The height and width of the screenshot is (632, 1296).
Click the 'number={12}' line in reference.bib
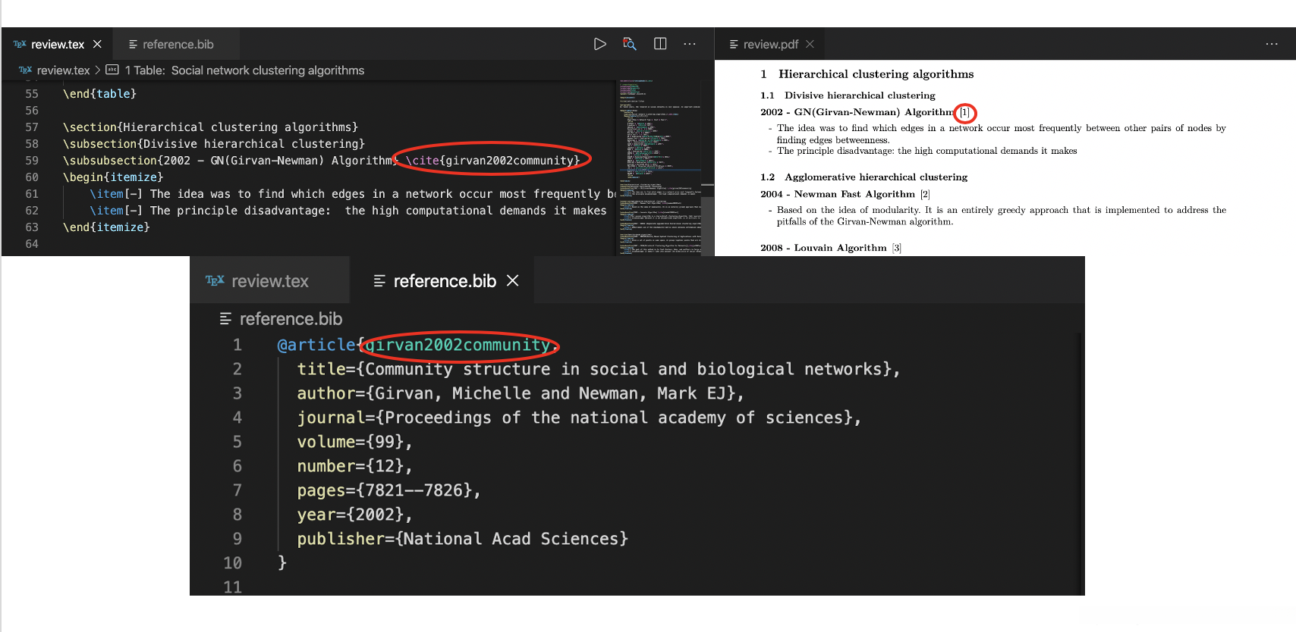click(x=354, y=466)
